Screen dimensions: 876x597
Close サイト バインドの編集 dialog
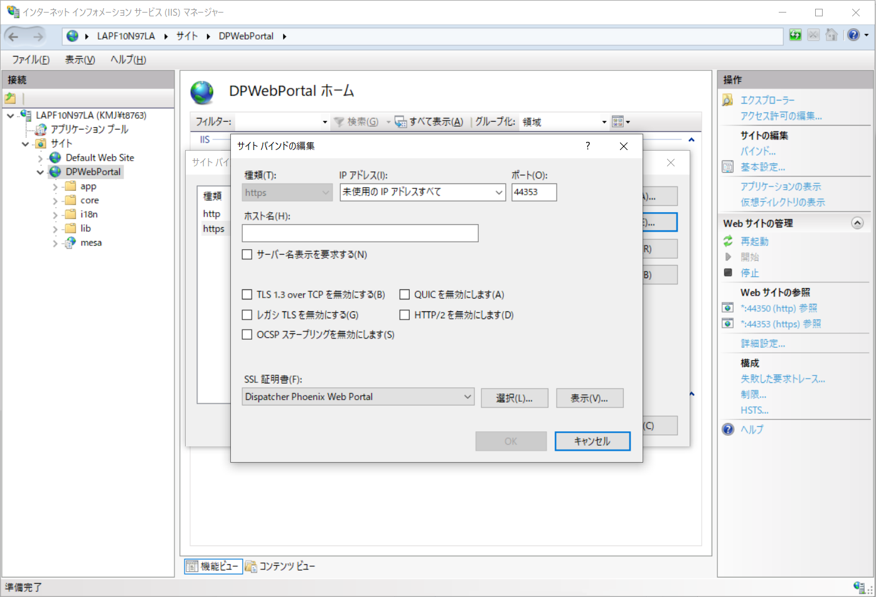(x=623, y=146)
